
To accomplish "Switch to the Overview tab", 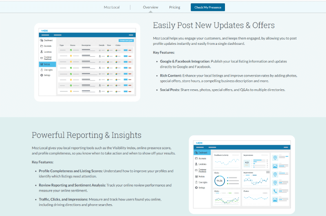I will click(x=150, y=7).
